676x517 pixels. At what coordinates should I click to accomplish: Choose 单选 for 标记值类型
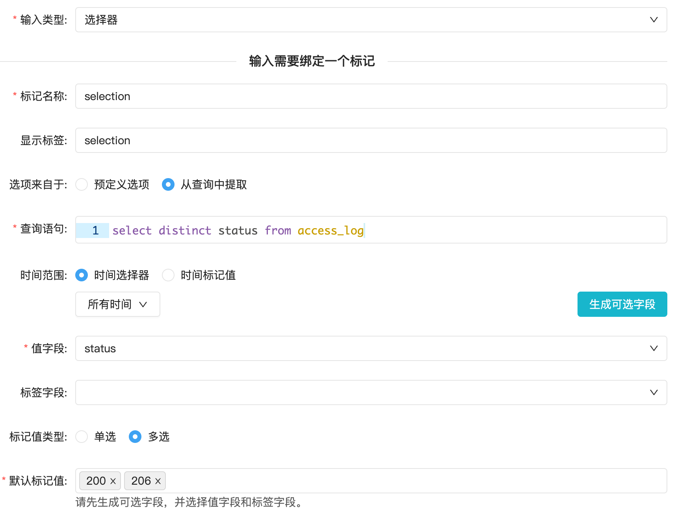[82, 437]
